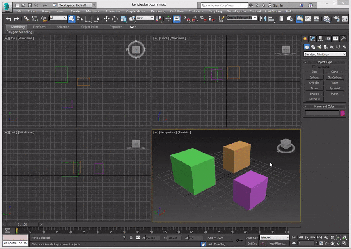
Task: Click the Select and Link chain icon
Action: point(27,19)
